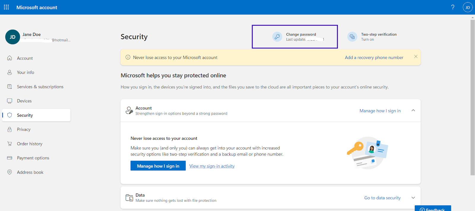The width and height of the screenshot is (475, 211).
Task: Click Go to data security link
Action: [x=382, y=198]
